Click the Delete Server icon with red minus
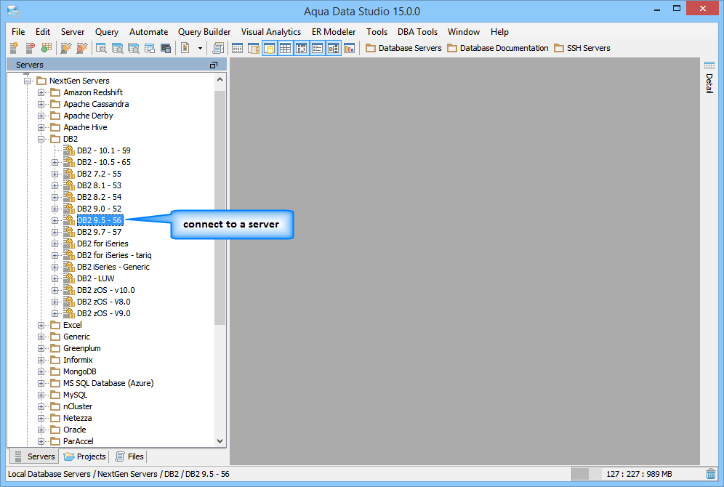 pyautogui.click(x=30, y=47)
